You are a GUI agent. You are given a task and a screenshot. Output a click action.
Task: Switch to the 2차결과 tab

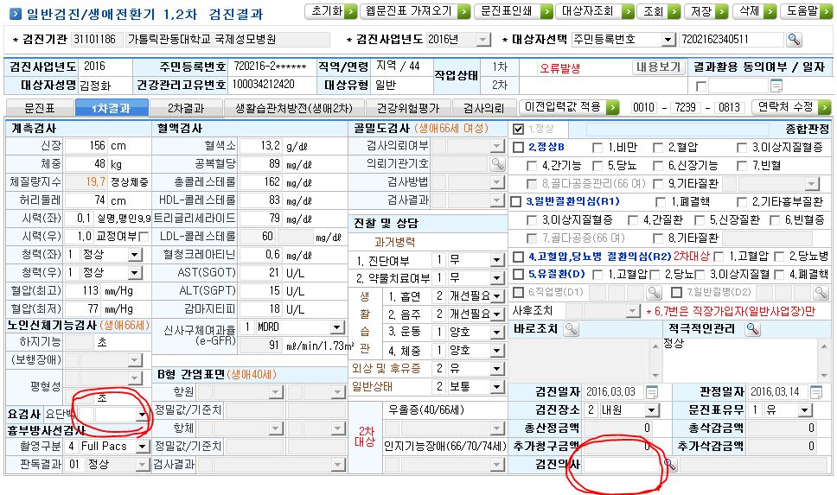pyautogui.click(x=186, y=108)
